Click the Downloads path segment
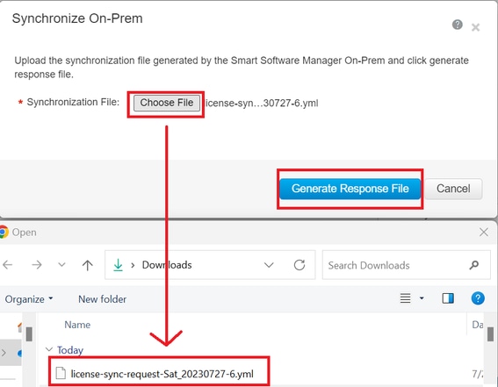 (167, 265)
